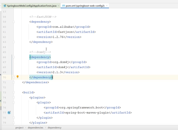Click the fold end marker at line 79
The image size is (178, 130).
click(14, 123)
